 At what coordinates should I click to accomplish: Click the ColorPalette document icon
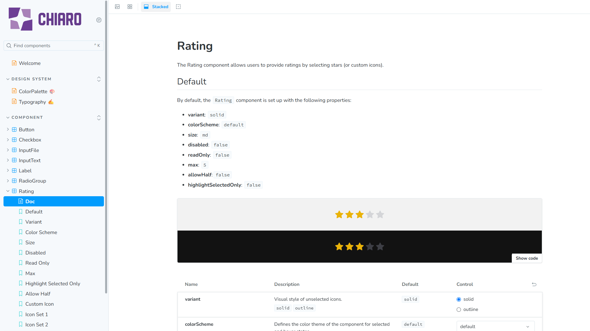[x=14, y=91]
